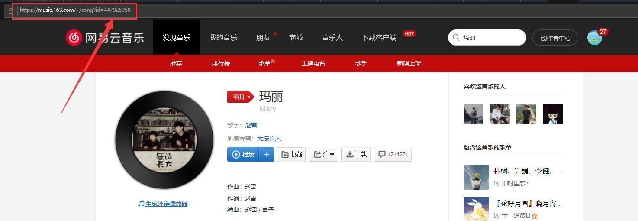Open the fourth avatar under 喜欢这首歌的人
The width and height of the screenshot is (638, 221).
pyautogui.click(x=553, y=114)
